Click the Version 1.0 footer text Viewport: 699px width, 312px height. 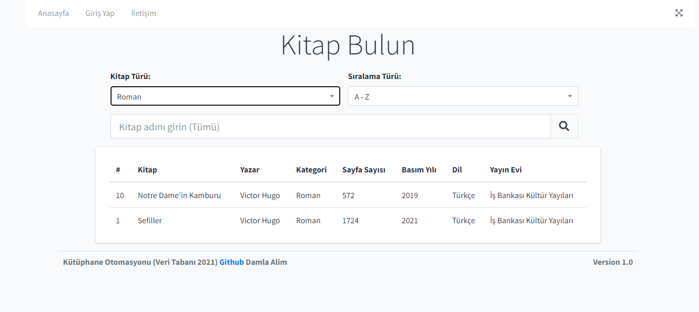(613, 262)
